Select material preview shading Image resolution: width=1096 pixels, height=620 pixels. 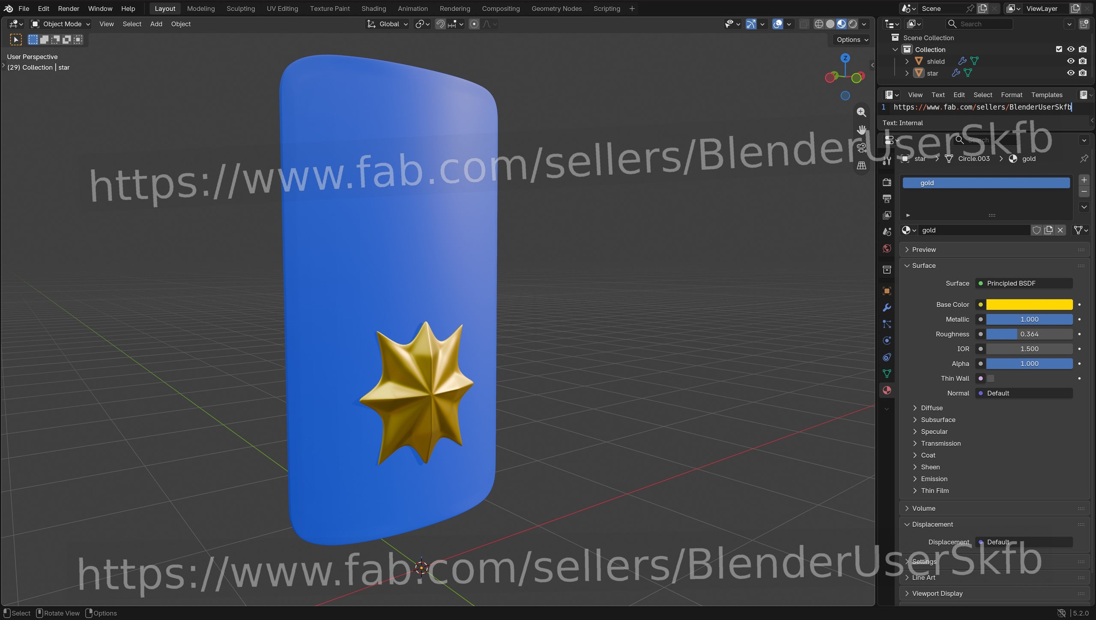point(842,24)
